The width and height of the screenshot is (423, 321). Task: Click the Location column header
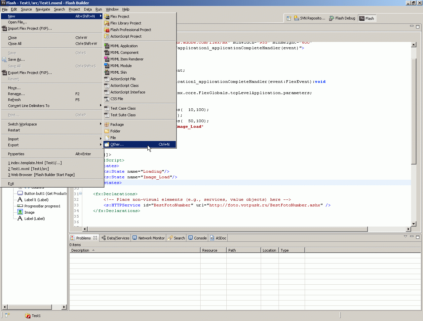[270, 250]
